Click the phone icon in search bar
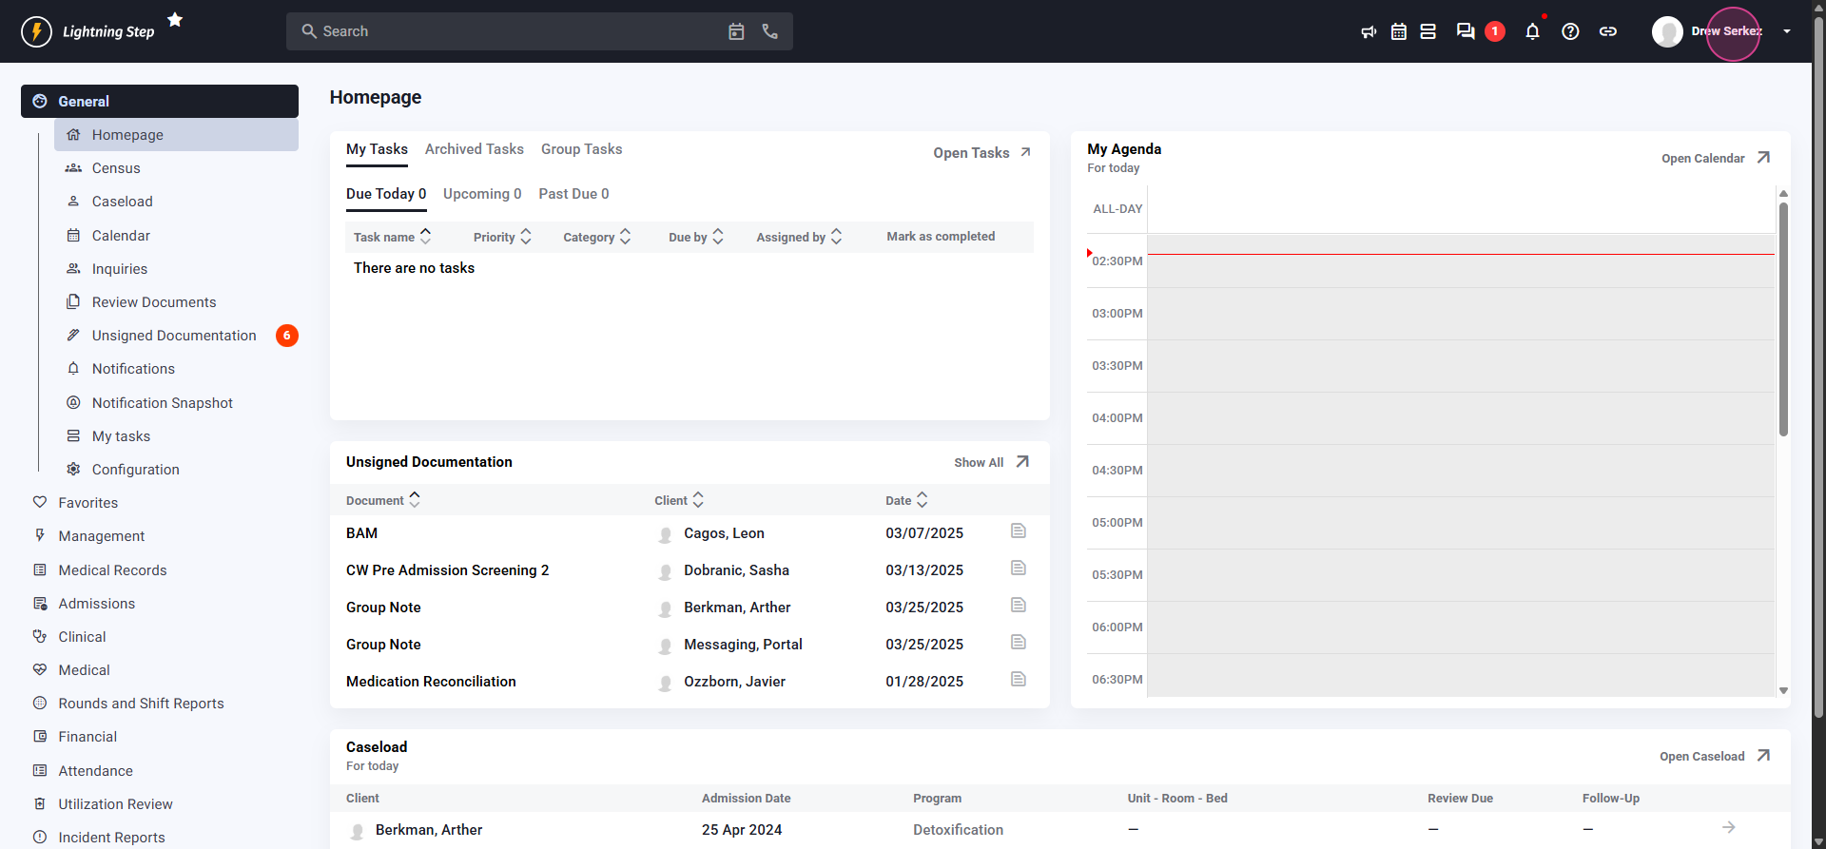 pyautogui.click(x=770, y=31)
